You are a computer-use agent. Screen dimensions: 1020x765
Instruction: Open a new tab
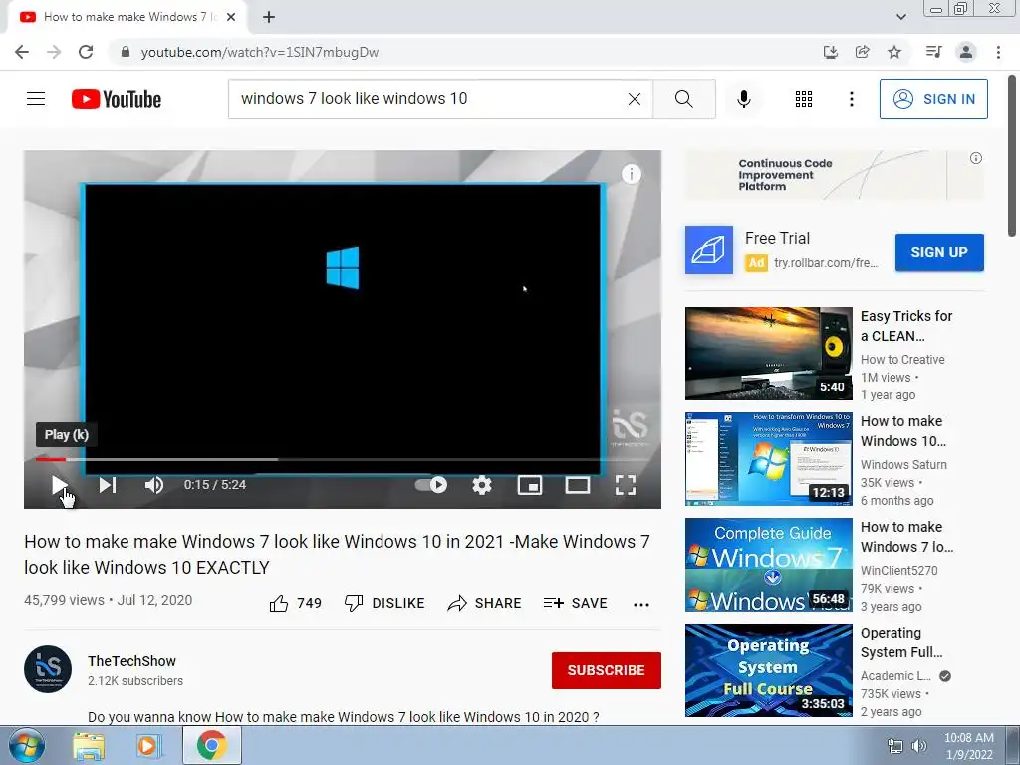pos(269,17)
